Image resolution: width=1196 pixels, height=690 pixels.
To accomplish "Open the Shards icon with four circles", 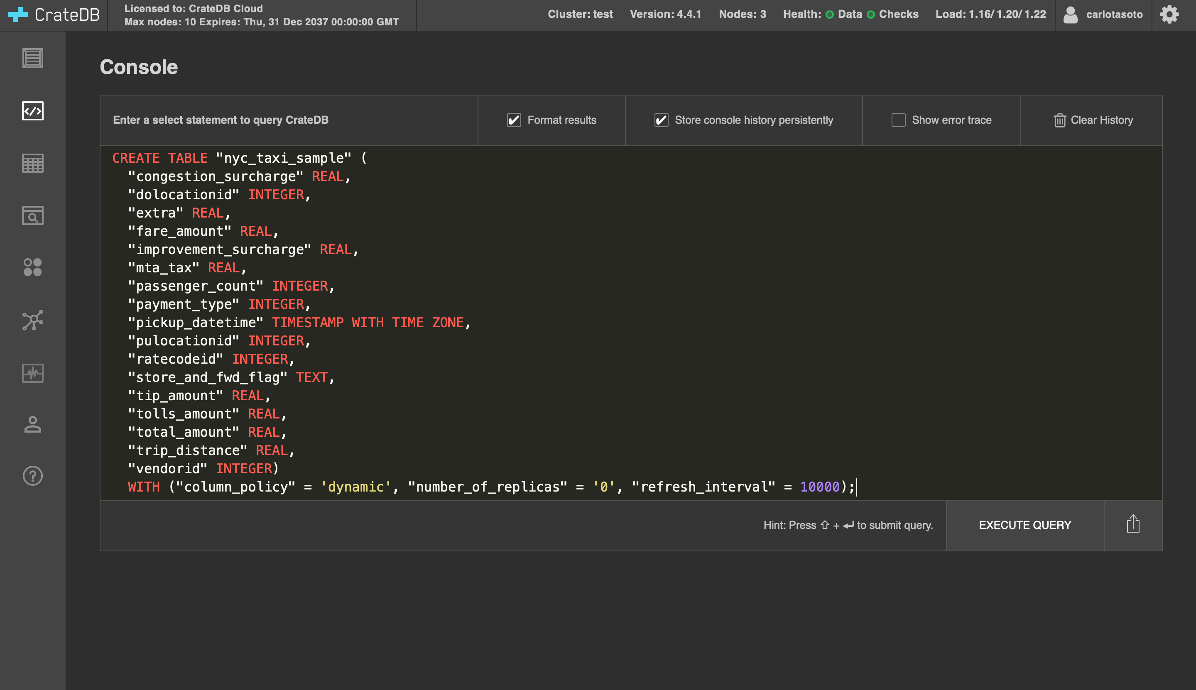I will click(33, 268).
